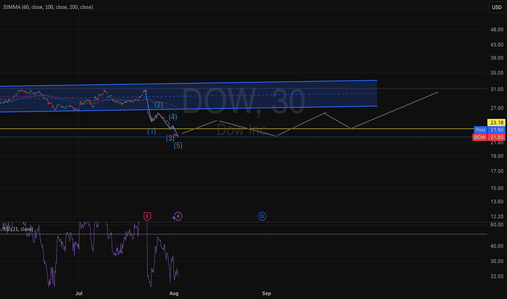Click the Post 21.90 price label
This screenshot has height=299, width=507.
[490, 129]
